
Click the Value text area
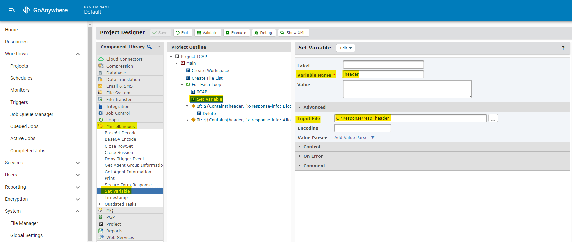(x=407, y=89)
